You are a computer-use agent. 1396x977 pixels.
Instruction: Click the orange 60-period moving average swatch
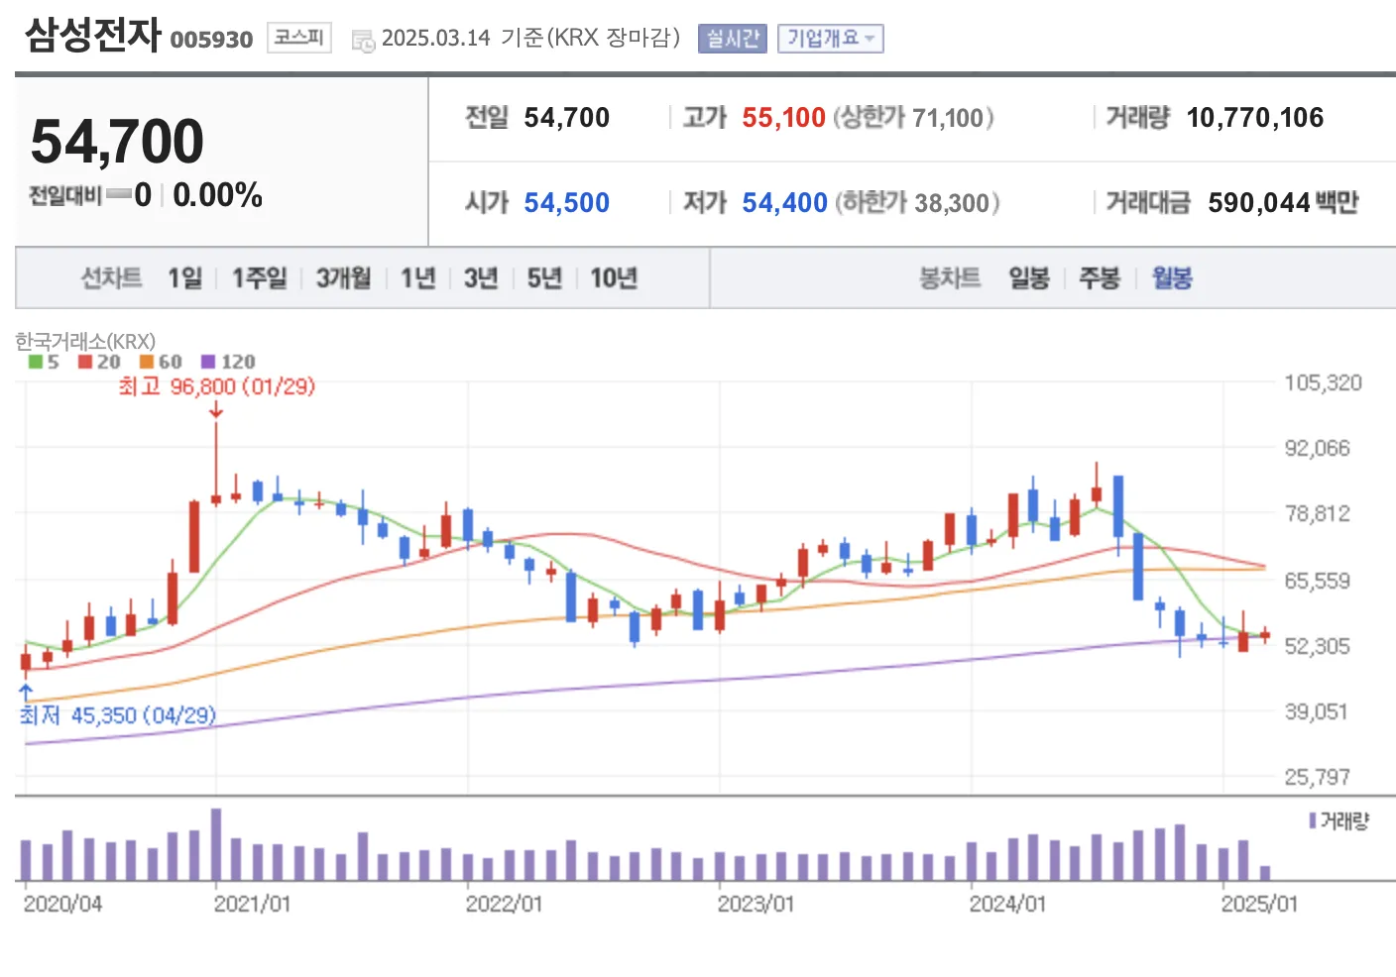[x=147, y=362]
